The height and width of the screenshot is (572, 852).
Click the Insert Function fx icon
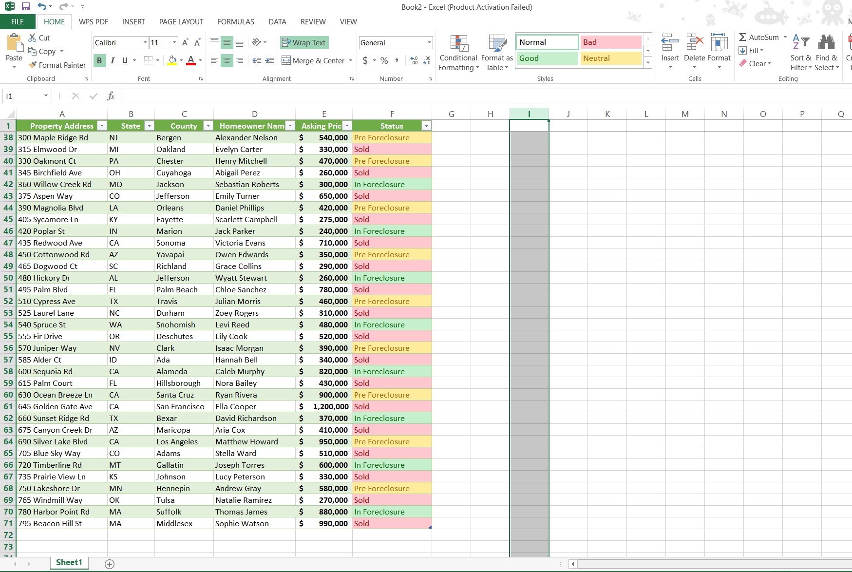(111, 96)
